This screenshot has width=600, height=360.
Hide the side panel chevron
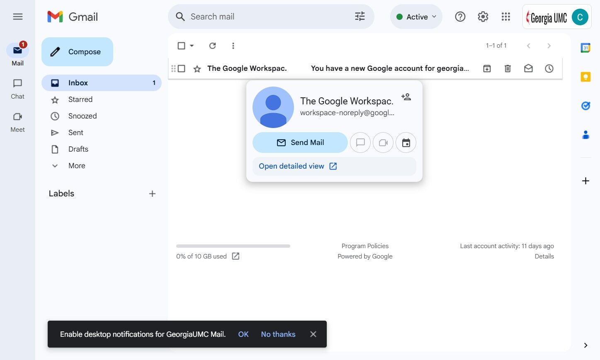[585, 345]
